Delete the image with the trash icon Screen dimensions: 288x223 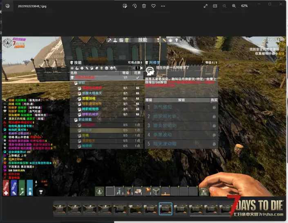(144, 6)
